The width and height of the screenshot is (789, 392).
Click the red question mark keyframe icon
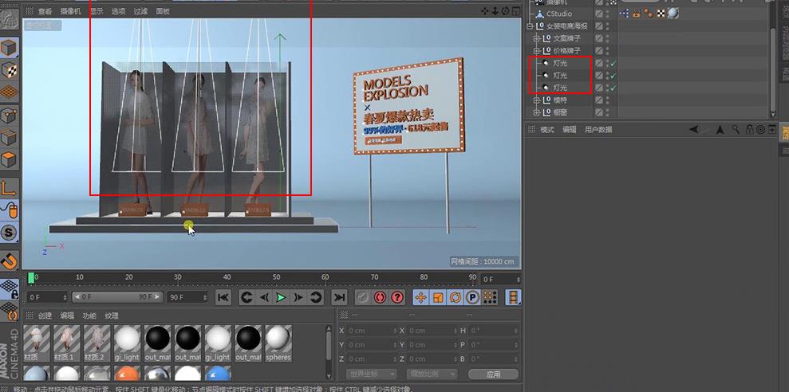pyautogui.click(x=397, y=297)
